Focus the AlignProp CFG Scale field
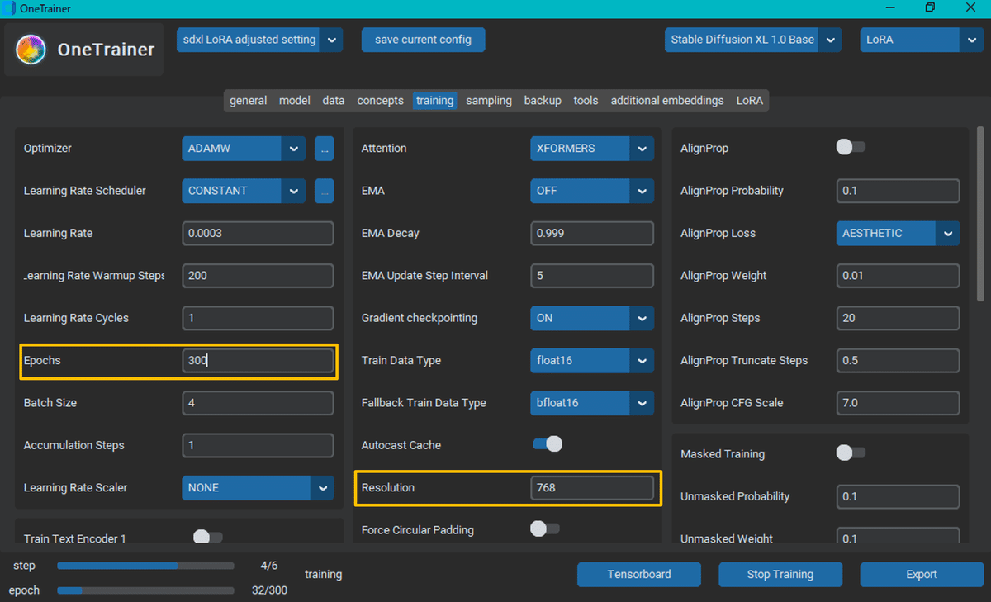This screenshot has height=602, width=991. [x=899, y=403]
